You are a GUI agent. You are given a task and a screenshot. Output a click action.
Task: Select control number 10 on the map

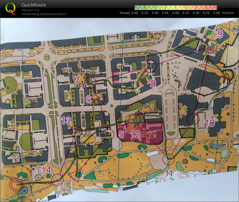[210, 123]
